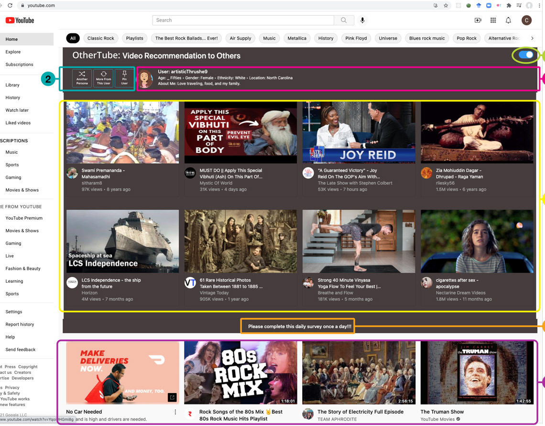Viewport: 545px width, 426px height.
Task: Select the Blues rock music chip
Action: [427, 38]
